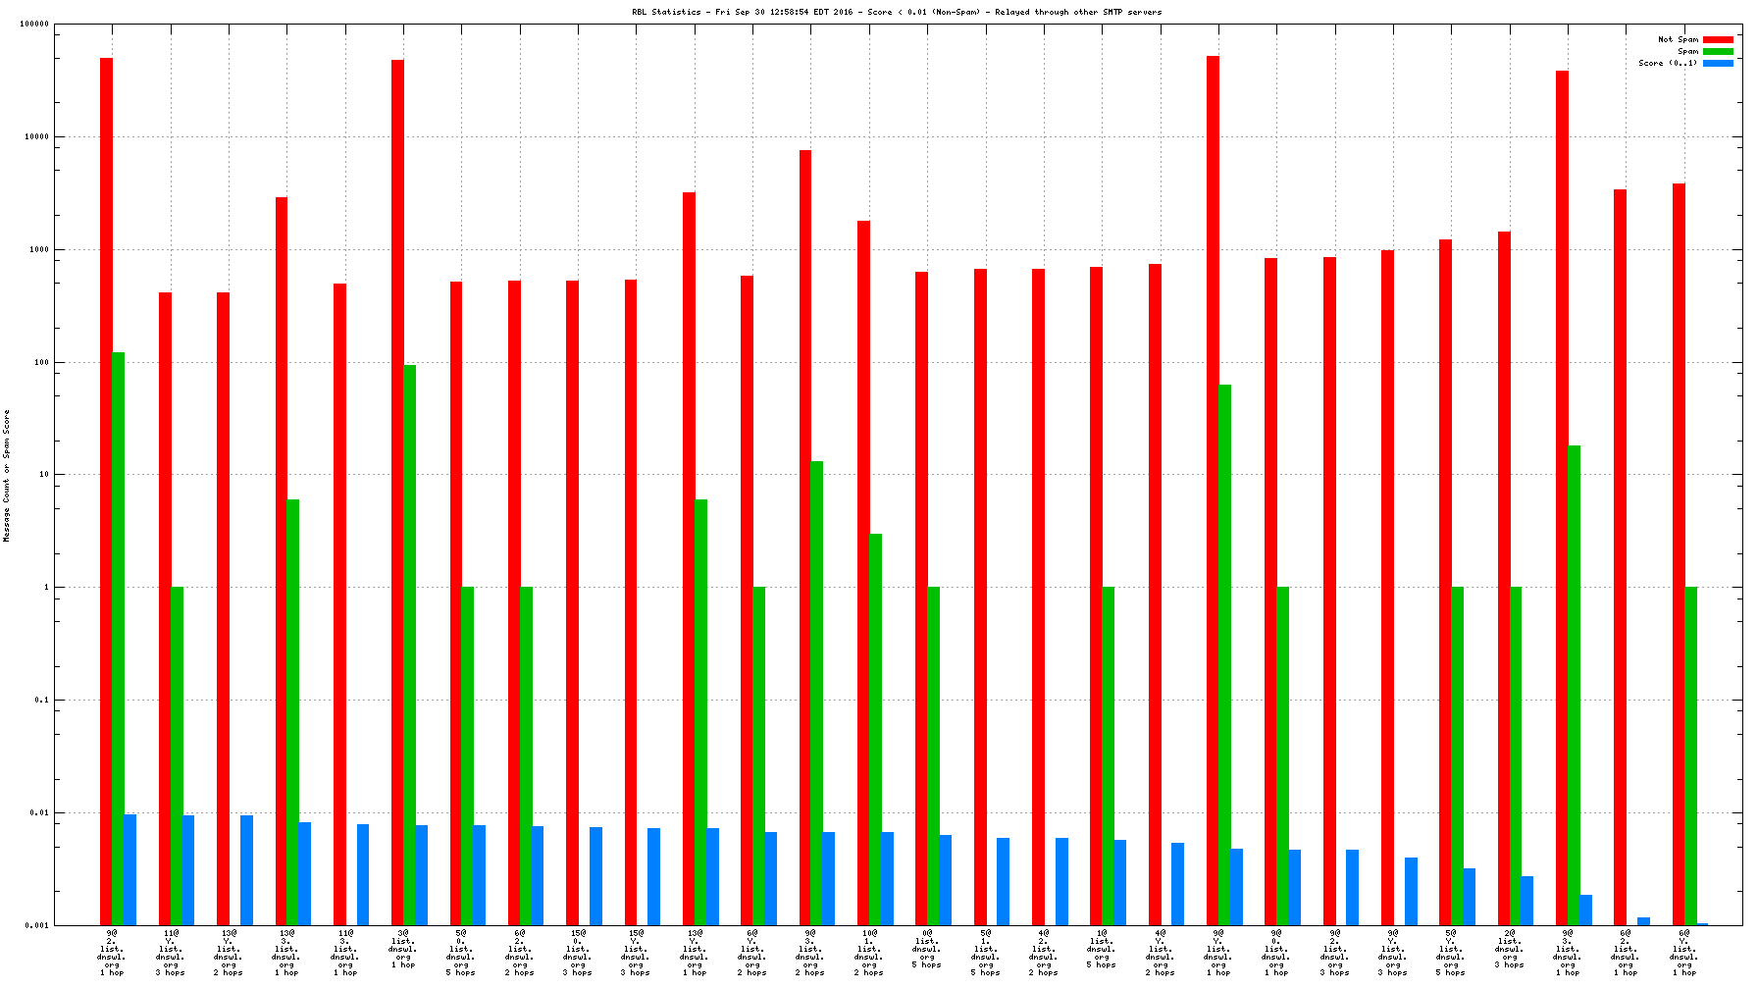Click the blue bar for 2@list.dnswl.org 3 hops
Screen dimensions: 1758x989
1526,900
